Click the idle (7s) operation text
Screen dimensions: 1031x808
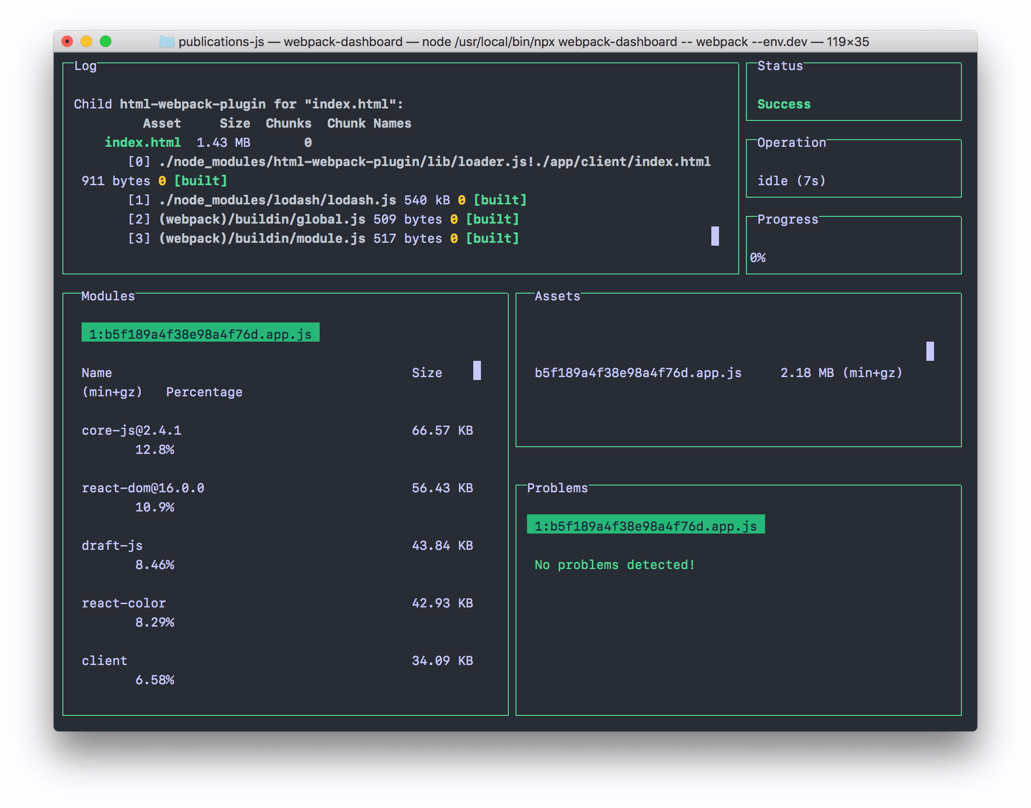tap(791, 181)
